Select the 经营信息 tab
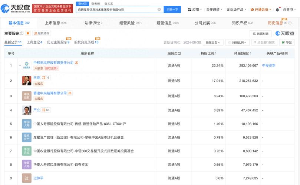300x185 pixels. pyautogui.click(x=168, y=23)
